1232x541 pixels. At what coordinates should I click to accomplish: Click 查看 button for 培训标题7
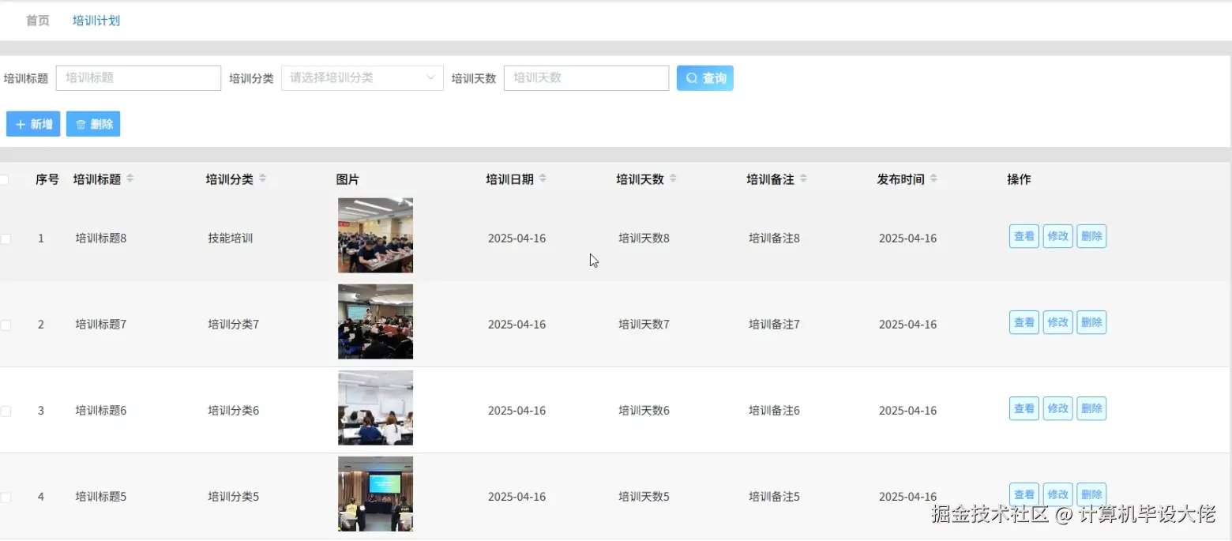click(x=1024, y=321)
